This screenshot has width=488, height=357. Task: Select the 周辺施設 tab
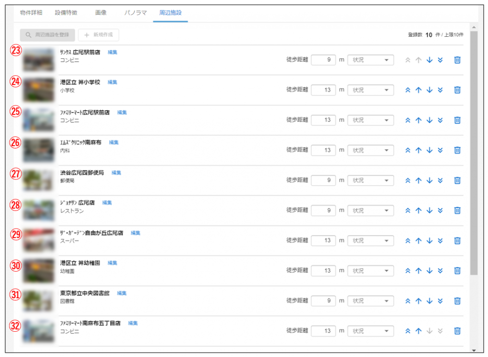170,13
